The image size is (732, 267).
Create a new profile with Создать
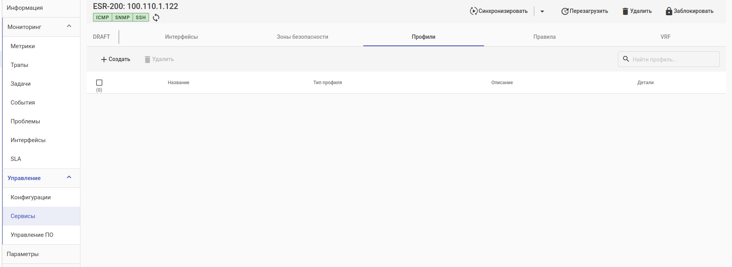115,59
